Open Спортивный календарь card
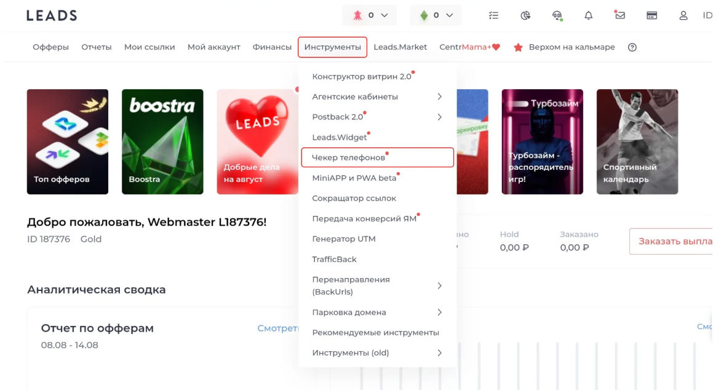Viewport: 716px width, 390px height. (x=637, y=141)
